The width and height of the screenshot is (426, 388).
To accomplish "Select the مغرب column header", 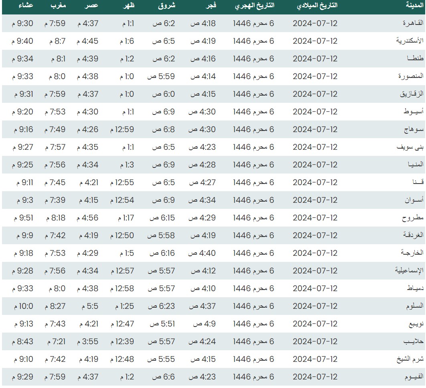I will pos(59,6).
